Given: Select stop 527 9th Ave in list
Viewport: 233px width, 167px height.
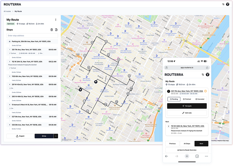Looking at the screenshot, I should [x=32, y=117].
